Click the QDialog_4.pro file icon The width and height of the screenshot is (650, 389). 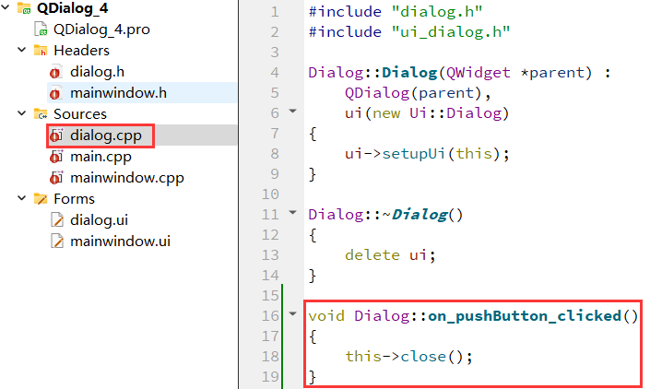click(41, 29)
